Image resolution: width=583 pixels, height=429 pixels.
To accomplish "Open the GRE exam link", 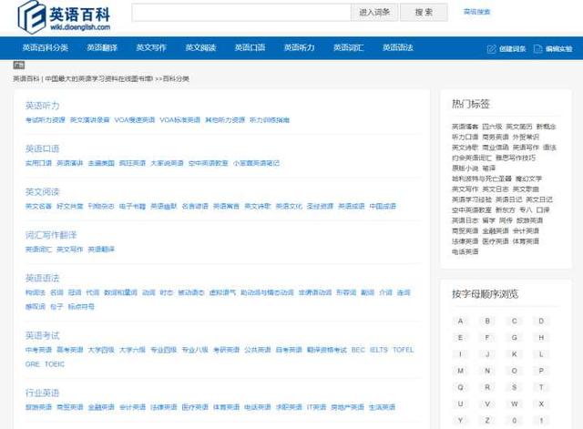I will (x=33, y=364).
